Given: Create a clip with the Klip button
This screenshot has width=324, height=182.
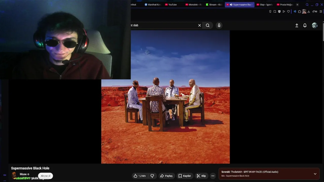Looking at the screenshot, I should (201, 176).
